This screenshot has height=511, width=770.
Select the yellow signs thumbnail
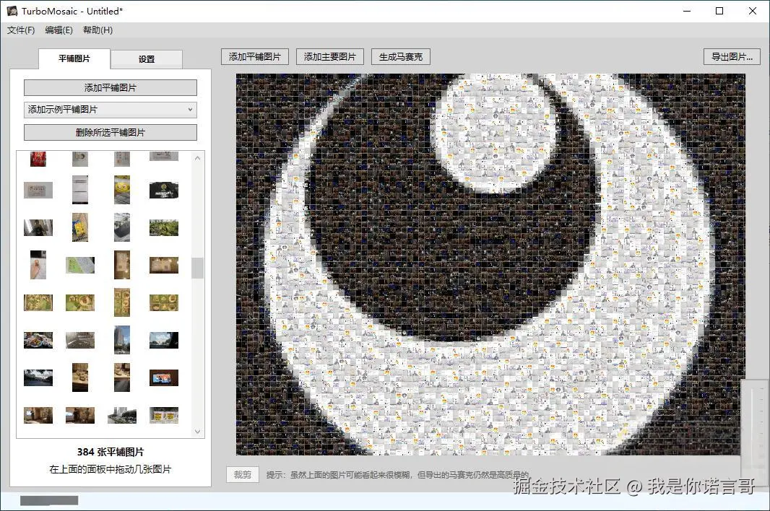coord(164,415)
